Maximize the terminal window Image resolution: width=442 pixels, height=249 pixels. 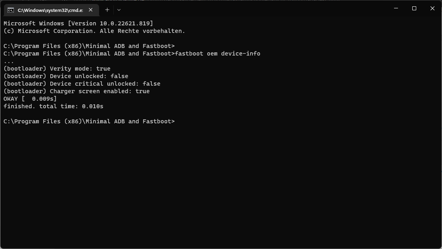pos(414,8)
